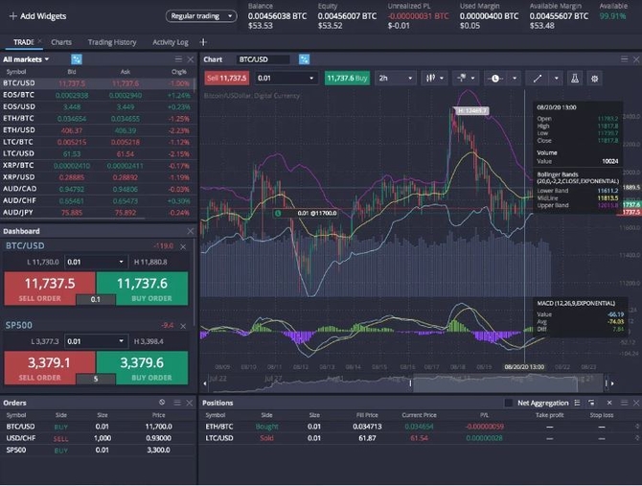Open the Activity Log tab
The height and width of the screenshot is (486, 642).
pos(170,42)
